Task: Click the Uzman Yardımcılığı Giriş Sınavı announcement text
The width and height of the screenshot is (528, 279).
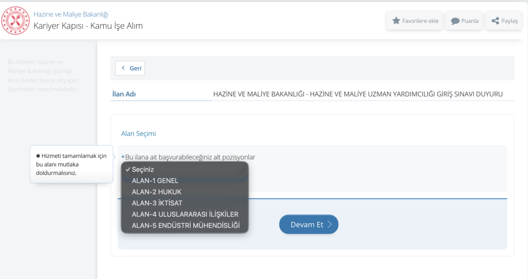Action: (357, 94)
